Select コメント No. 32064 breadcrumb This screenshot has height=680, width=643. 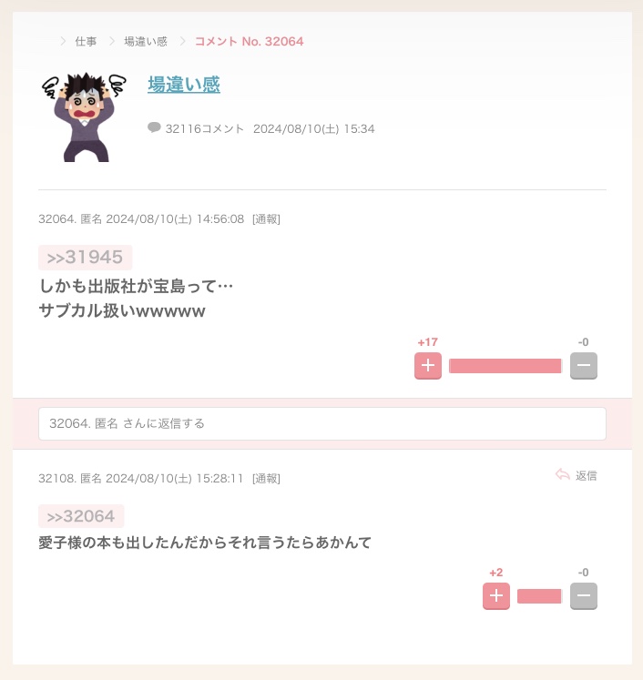click(249, 42)
